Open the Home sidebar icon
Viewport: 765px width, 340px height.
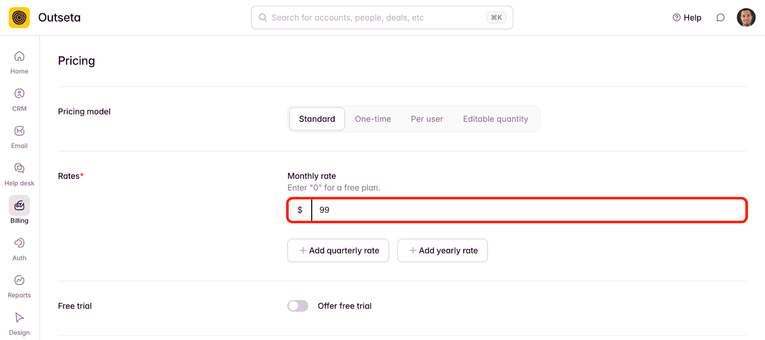tap(19, 56)
